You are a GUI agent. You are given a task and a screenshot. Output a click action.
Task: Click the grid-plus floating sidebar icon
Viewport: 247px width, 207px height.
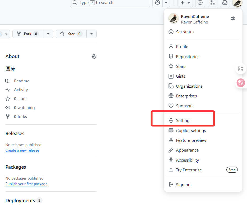coord(241,69)
